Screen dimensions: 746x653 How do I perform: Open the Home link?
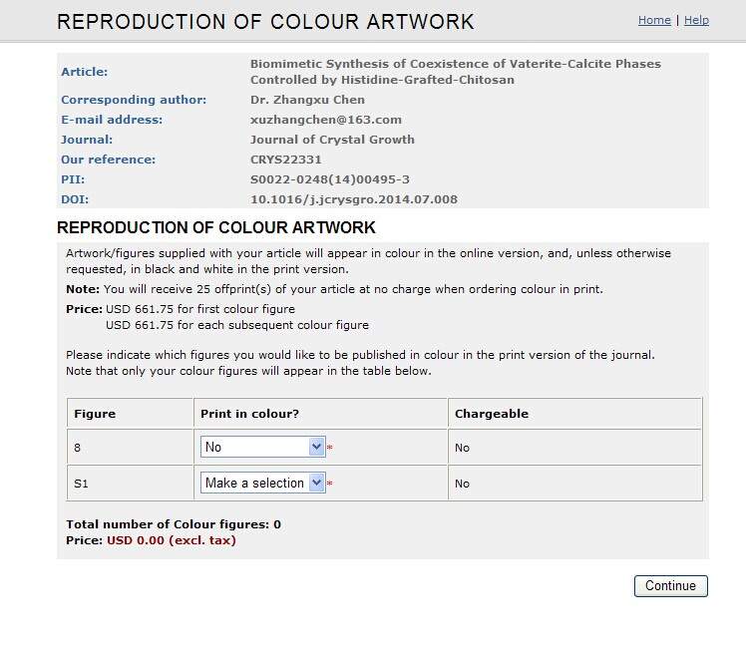click(654, 20)
